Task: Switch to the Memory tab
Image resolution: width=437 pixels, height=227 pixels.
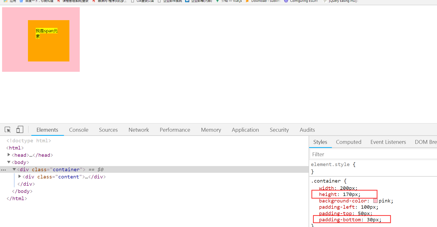Action: pyautogui.click(x=211, y=130)
